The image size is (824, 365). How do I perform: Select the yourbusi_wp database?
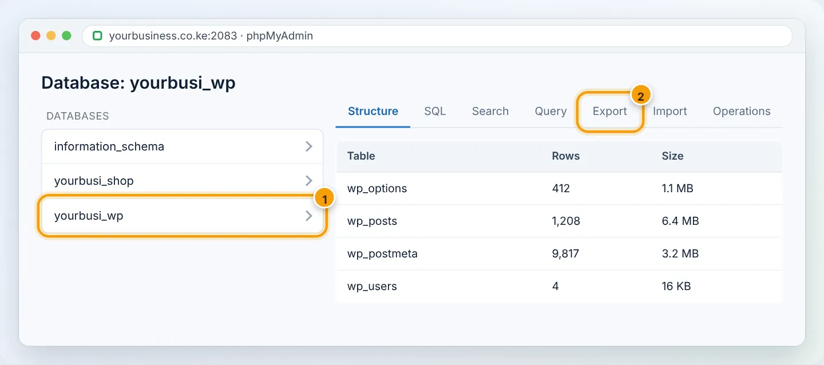183,216
